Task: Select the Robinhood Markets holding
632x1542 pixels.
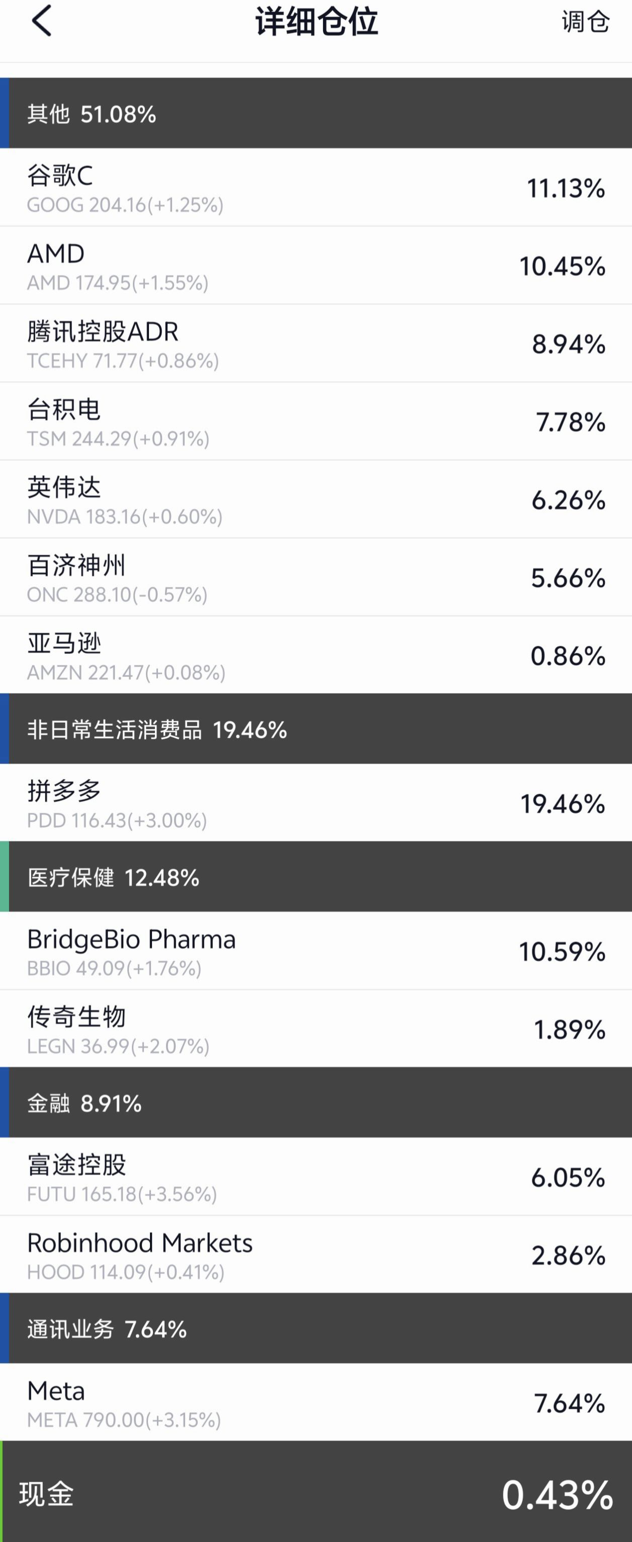Action: 316,1254
